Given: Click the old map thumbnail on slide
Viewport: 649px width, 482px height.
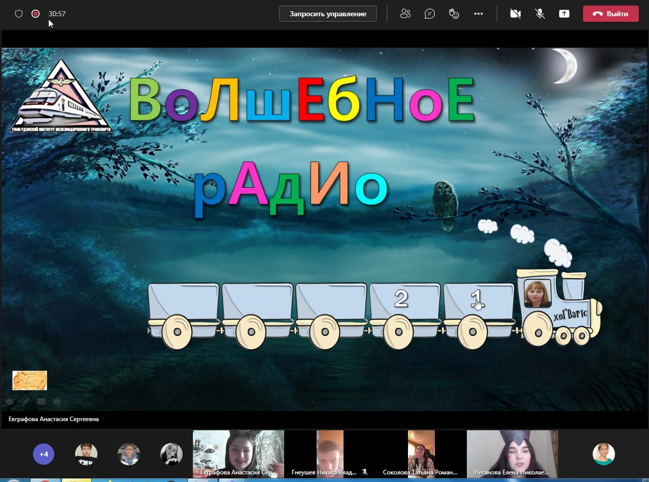Looking at the screenshot, I should (x=29, y=381).
